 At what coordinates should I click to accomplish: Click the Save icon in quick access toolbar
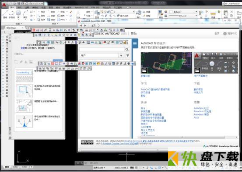click(x=19, y=3)
